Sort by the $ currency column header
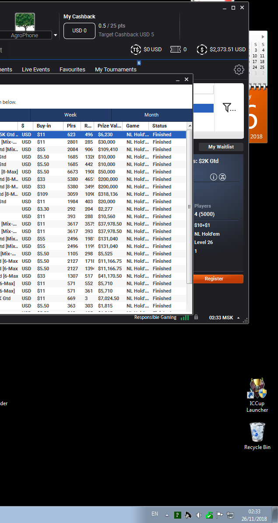The height and width of the screenshot is (523, 278). 25,126
